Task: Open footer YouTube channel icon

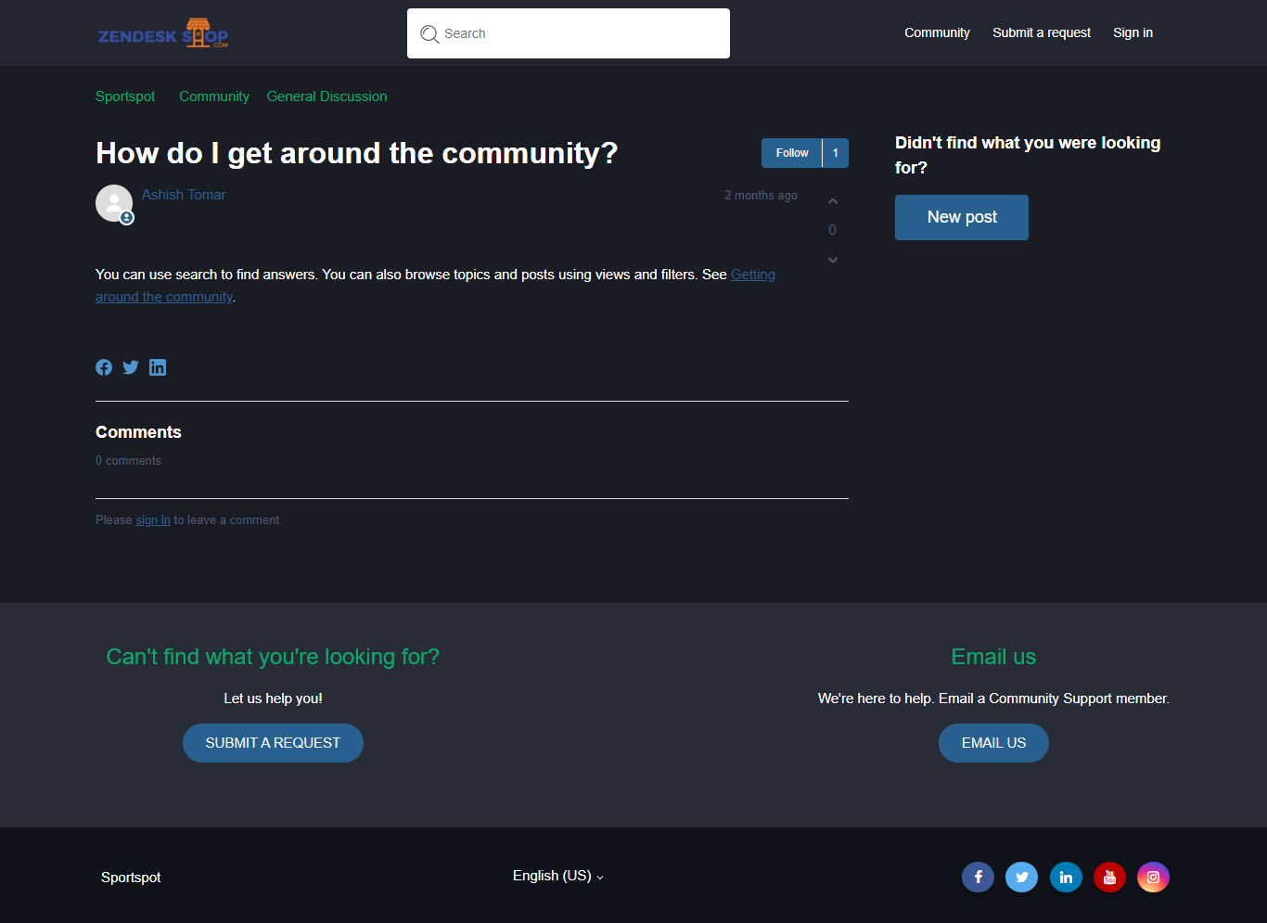Action: pyautogui.click(x=1109, y=877)
